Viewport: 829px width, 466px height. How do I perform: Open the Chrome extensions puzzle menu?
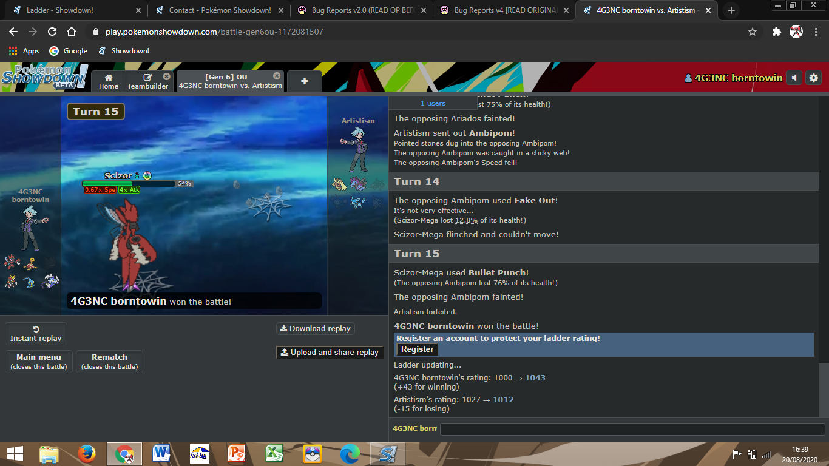(x=776, y=32)
